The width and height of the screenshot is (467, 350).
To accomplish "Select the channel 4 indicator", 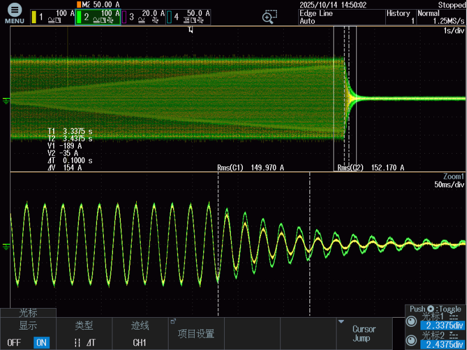I will point(188,17).
